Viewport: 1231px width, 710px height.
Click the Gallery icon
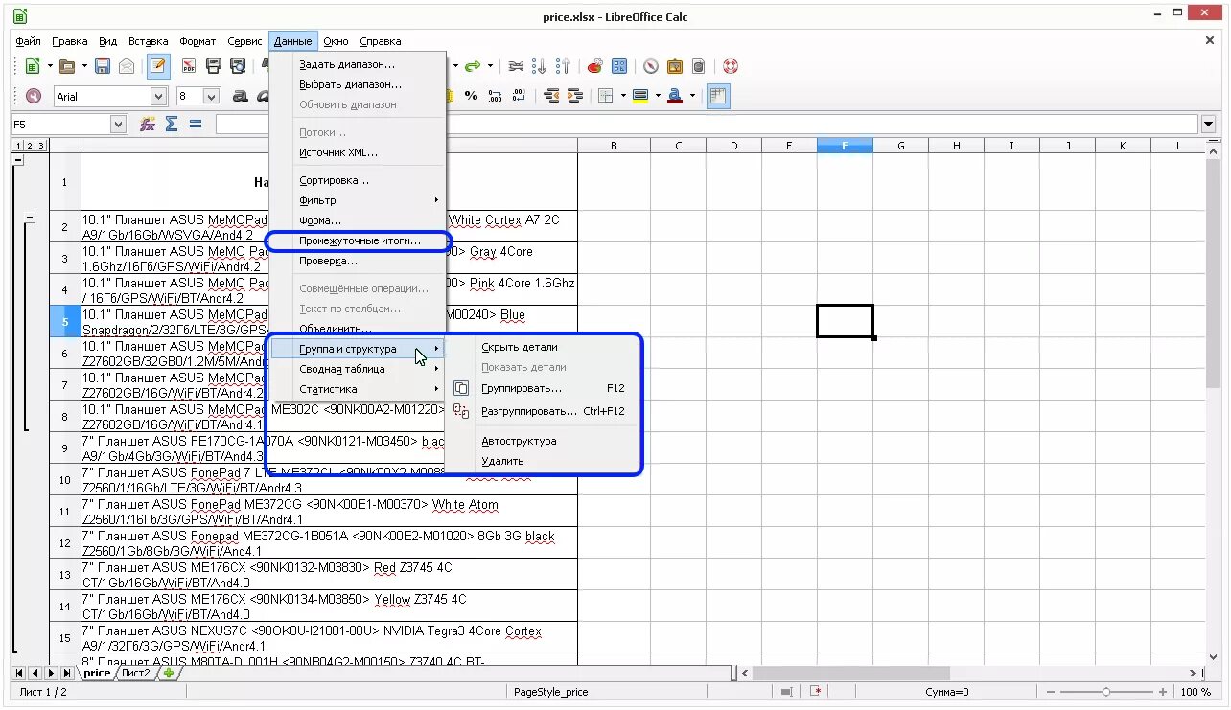click(675, 66)
